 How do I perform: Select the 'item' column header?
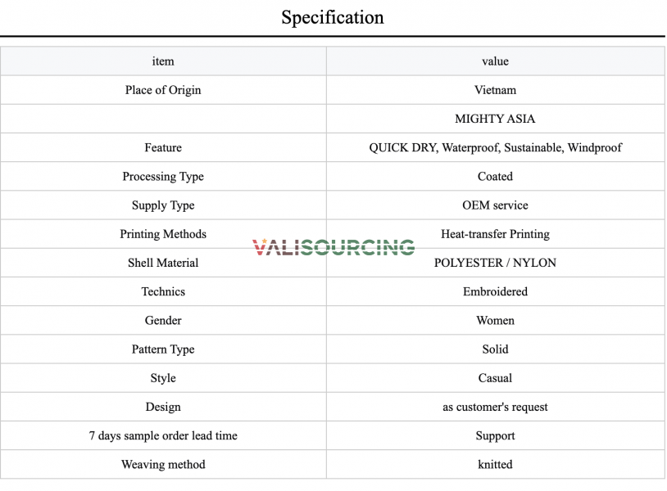pyautogui.click(x=163, y=61)
